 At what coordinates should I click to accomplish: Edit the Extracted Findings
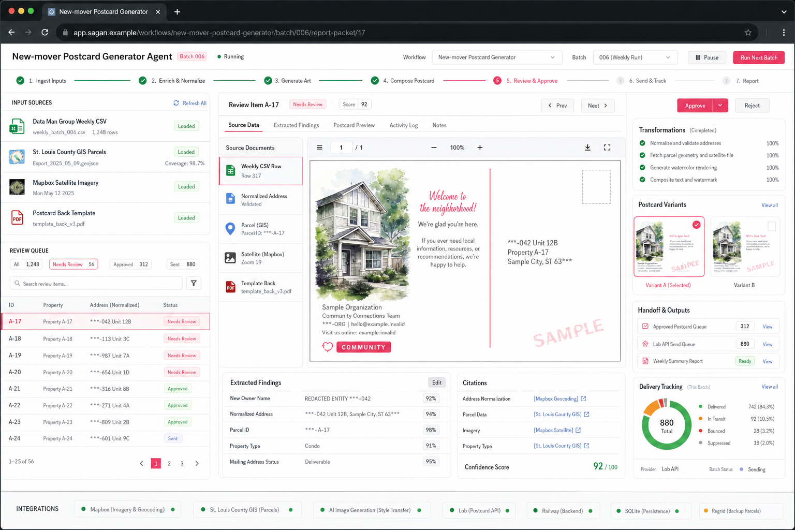tap(437, 382)
